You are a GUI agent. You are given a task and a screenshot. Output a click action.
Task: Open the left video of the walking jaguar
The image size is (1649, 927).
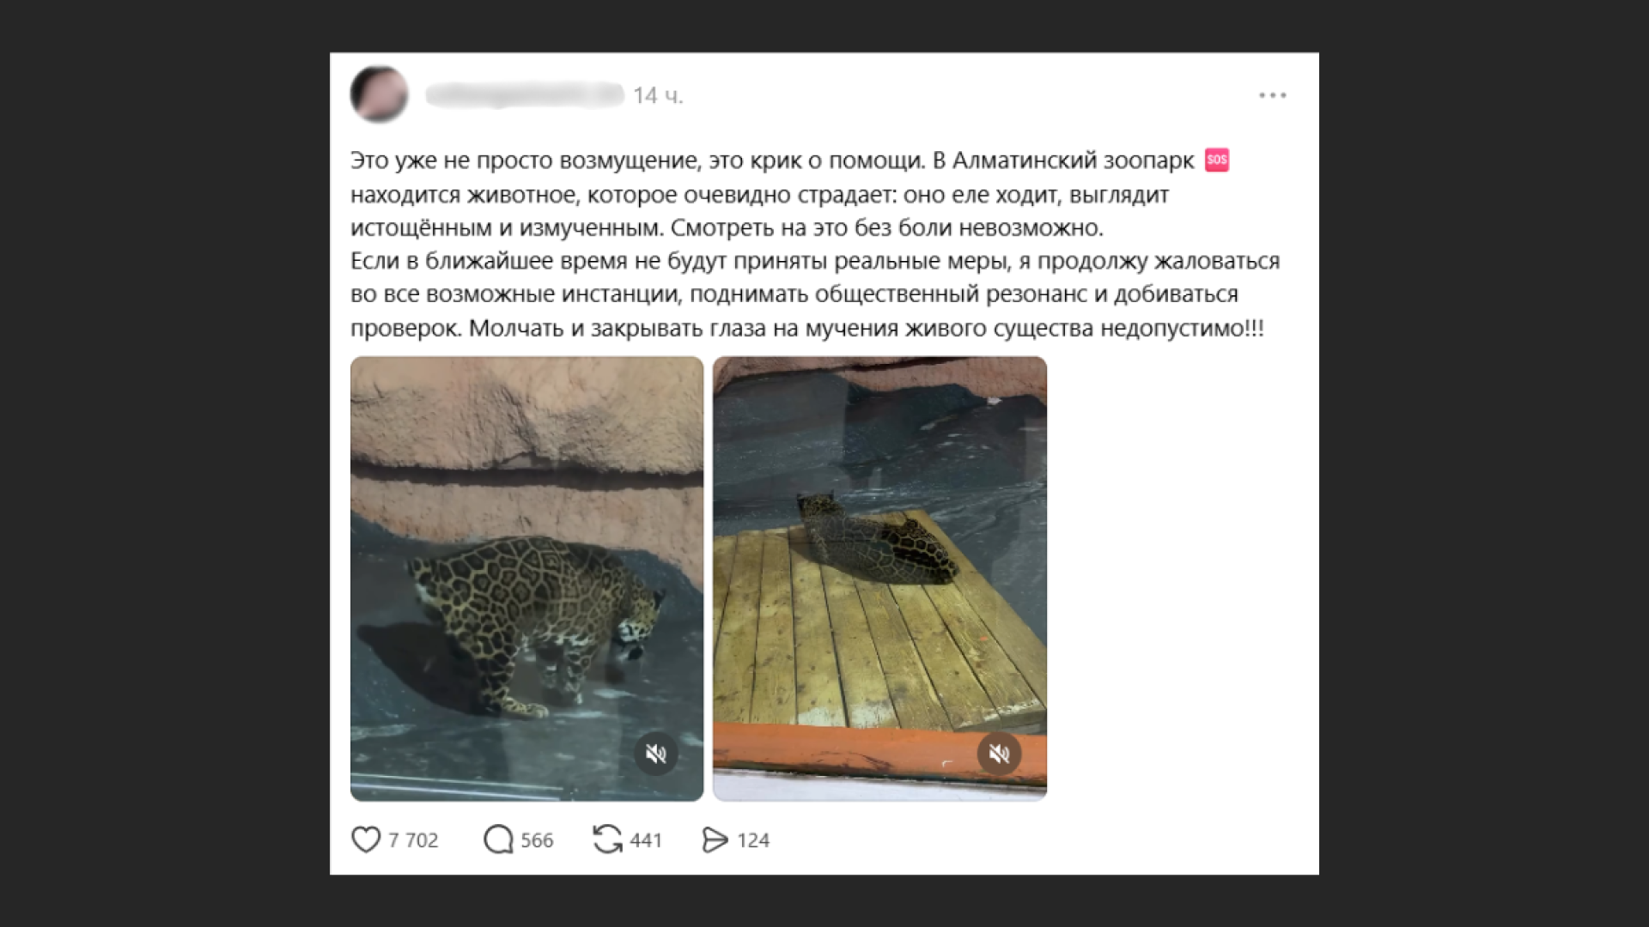[526, 579]
